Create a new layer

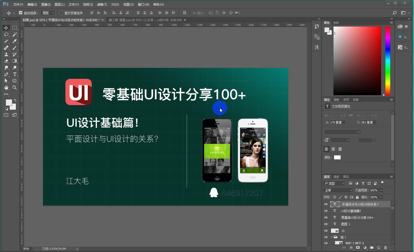(379, 248)
